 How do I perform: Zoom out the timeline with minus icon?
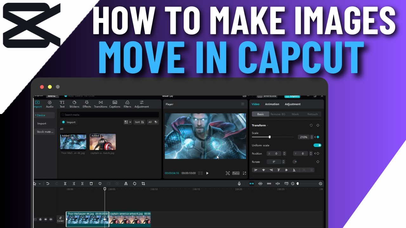click(x=293, y=184)
